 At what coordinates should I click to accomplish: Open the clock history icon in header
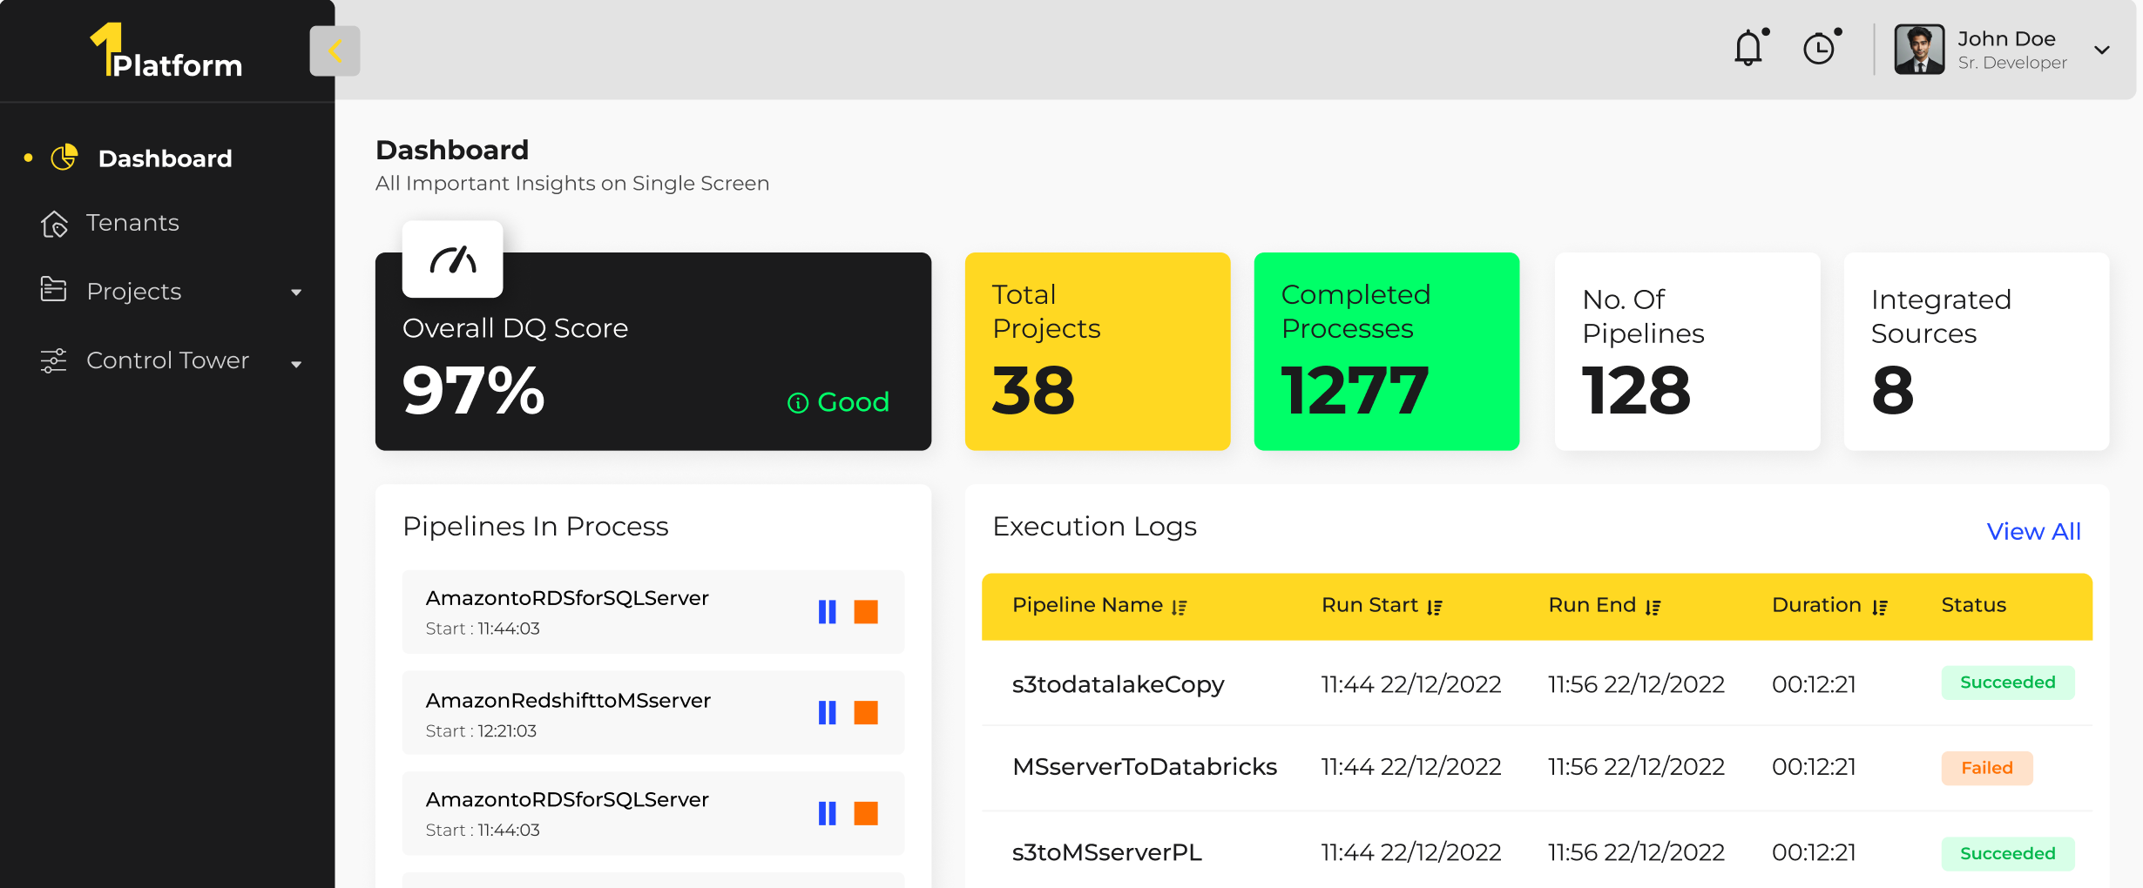pyautogui.click(x=1821, y=48)
